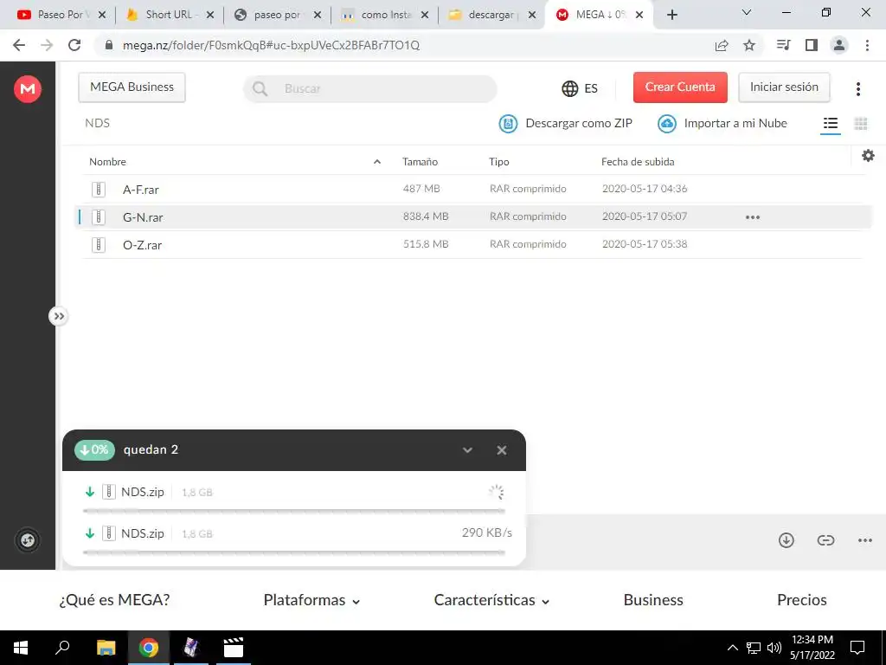Image resolution: width=886 pixels, height=665 pixels.
Task: Click the O-Z.rar archive icon
Action: [x=99, y=244]
